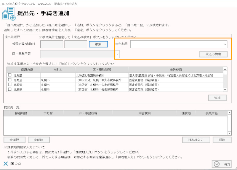
Task: Check the (中央区分) 札幌市中央市税事務所 row checkbox
Action: tap(10, 80)
